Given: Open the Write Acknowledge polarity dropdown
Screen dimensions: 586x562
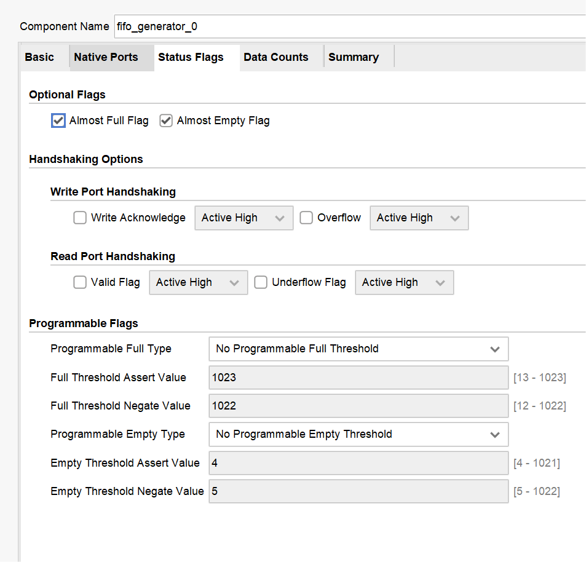Looking at the screenshot, I should pyautogui.click(x=244, y=218).
